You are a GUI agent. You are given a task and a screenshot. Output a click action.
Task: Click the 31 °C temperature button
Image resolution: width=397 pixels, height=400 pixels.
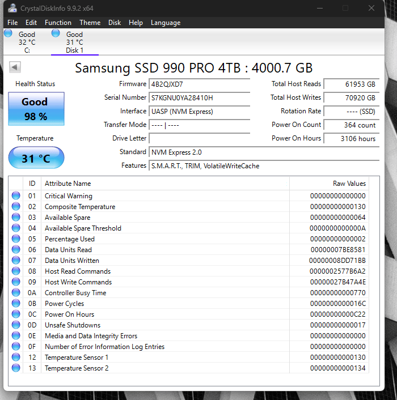36,158
